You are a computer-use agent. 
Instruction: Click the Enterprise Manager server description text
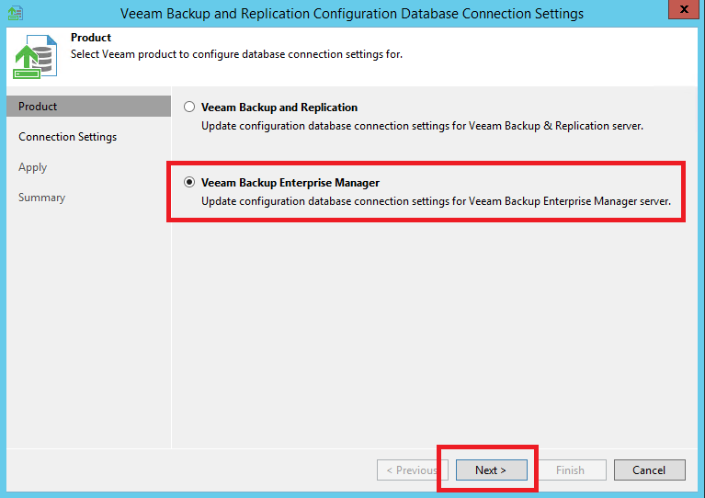pos(436,201)
